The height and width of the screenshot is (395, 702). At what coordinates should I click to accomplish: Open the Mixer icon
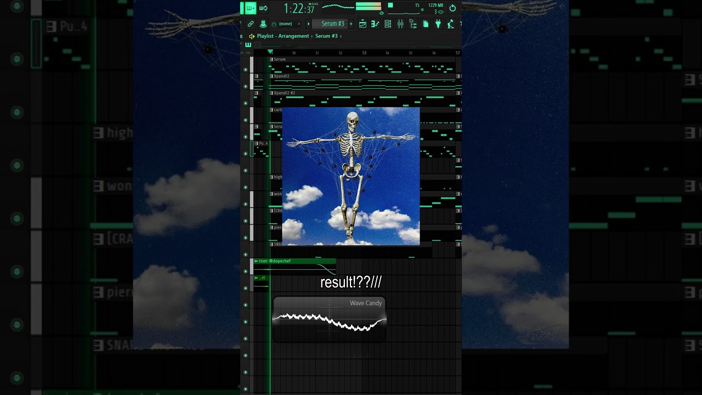[400, 24]
